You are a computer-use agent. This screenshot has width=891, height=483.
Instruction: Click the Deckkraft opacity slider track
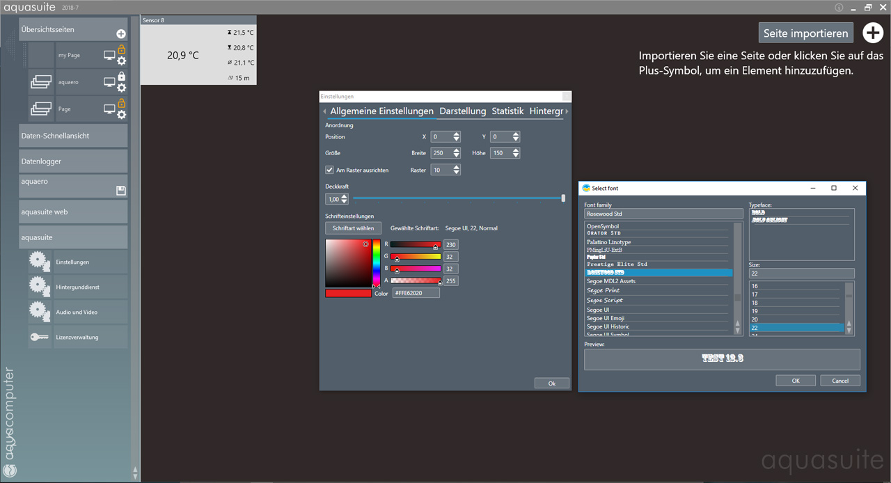tap(459, 198)
